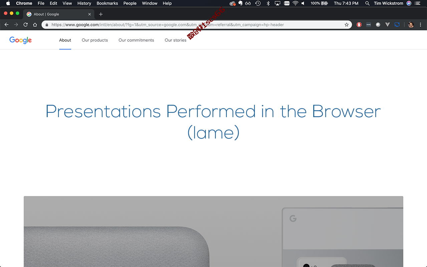Viewport: 427px width, 267px height.
Task: Select the About | Google browser tab
Action: [x=59, y=14]
